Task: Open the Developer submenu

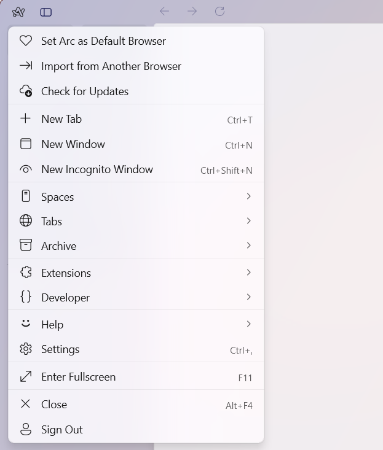Action: point(65,298)
